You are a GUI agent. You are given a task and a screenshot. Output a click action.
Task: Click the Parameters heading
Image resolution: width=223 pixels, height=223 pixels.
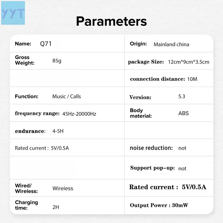pos(111,21)
